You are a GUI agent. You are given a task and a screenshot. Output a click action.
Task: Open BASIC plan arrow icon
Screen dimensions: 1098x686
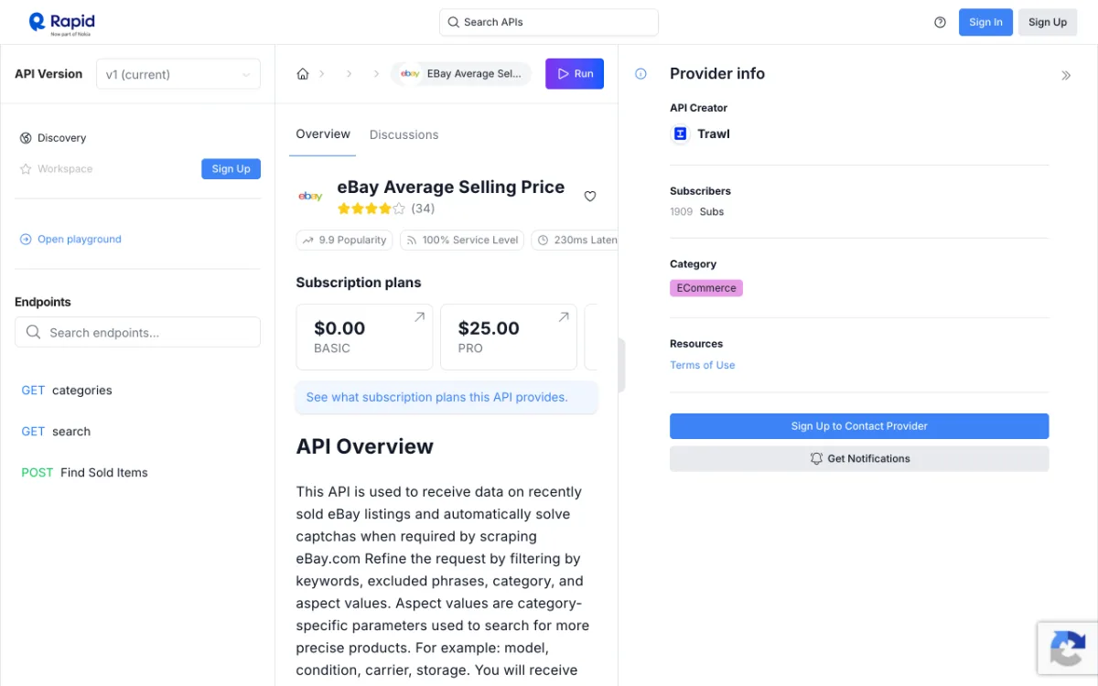tap(419, 317)
